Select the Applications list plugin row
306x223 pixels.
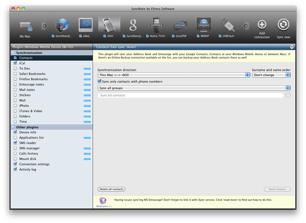tap(51, 137)
